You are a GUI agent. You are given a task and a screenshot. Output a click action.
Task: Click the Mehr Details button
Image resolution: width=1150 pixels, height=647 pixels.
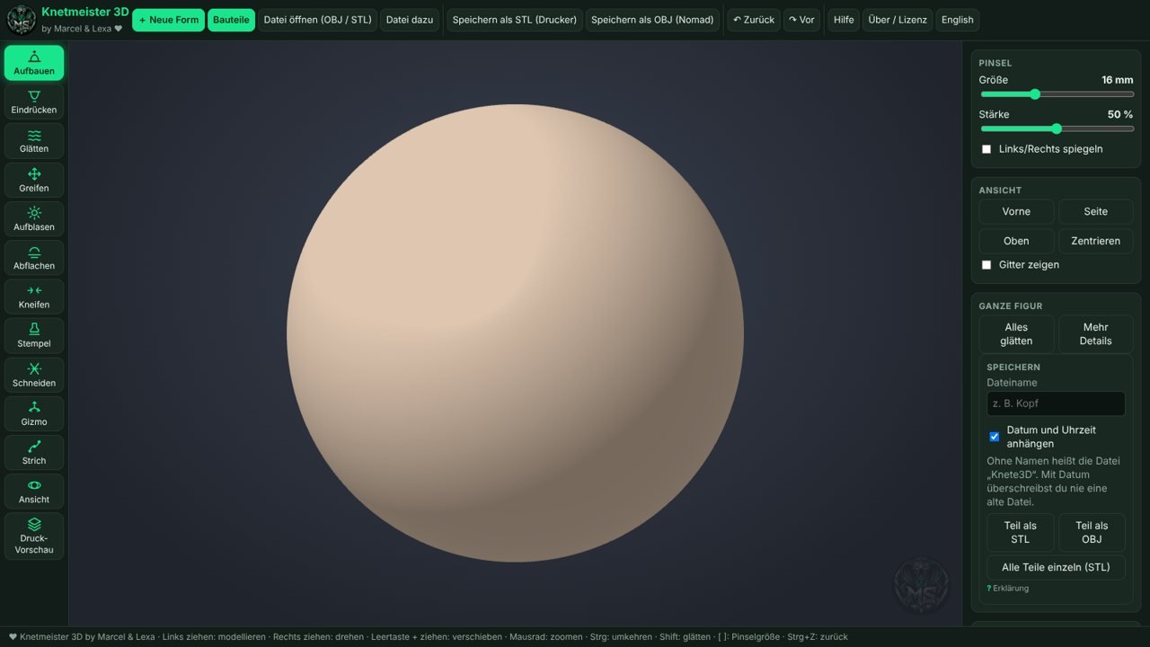[x=1096, y=334]
